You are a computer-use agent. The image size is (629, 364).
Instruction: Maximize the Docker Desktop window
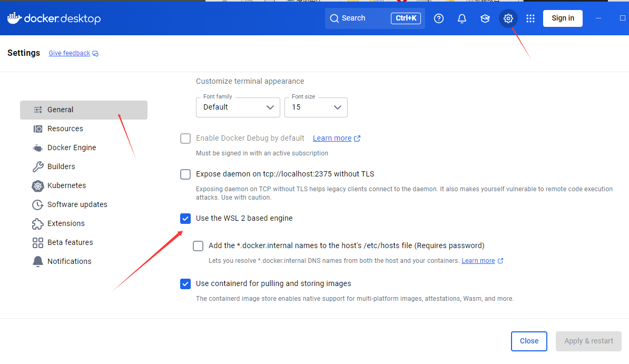pos(623,18)
